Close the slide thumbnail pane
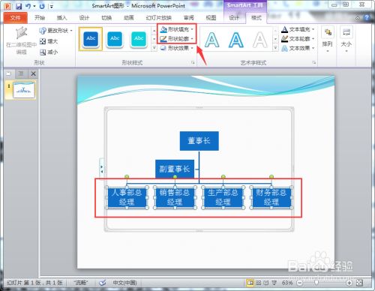The height and width of the screenshot is (291, 375). 33,73
